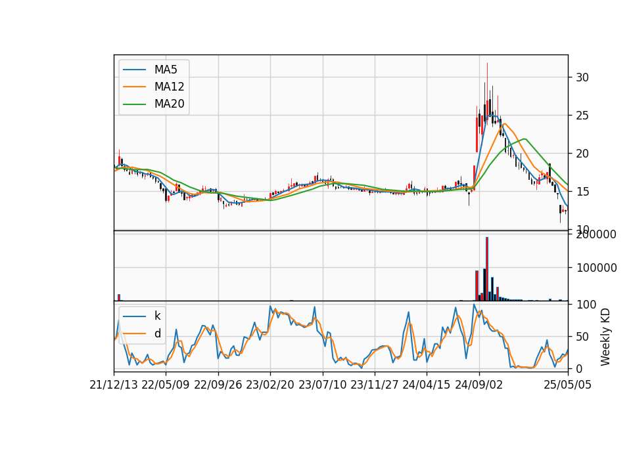Click the d legend label in KD panel
The height and width of the screenshot is (453, 631).
pos(158,334)
